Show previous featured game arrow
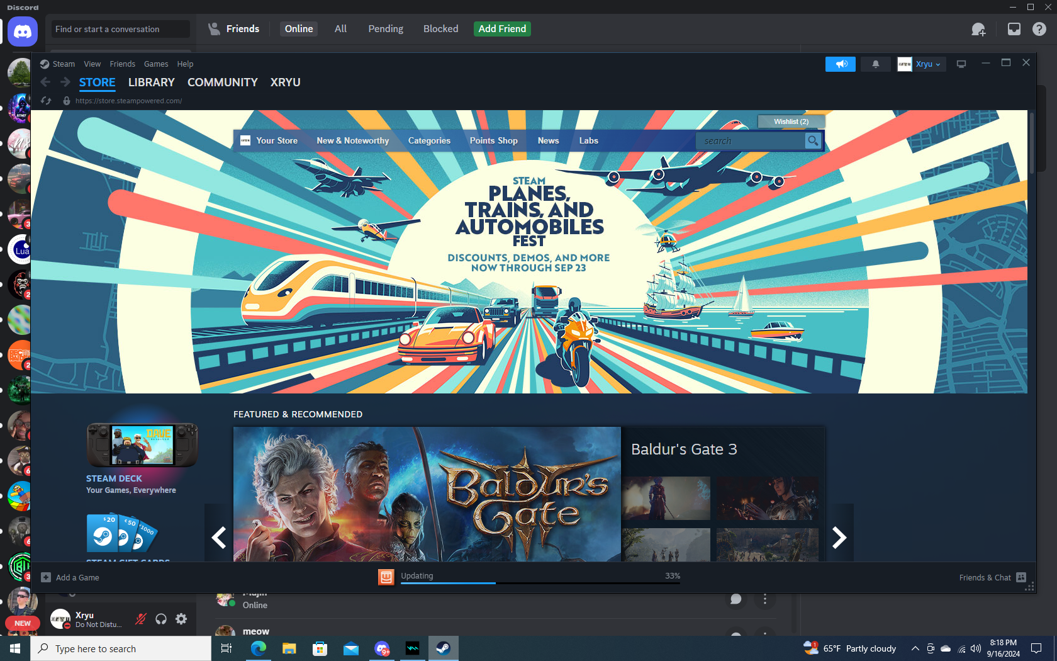This screenshot has width=1057, height=661. pyautogui.click(x=219, y=538)
